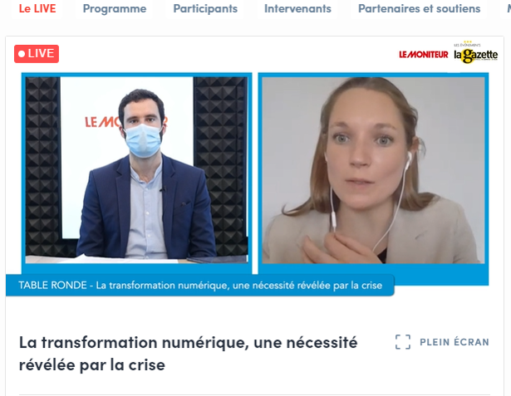Click the fullscreen brackets icon

403,342
